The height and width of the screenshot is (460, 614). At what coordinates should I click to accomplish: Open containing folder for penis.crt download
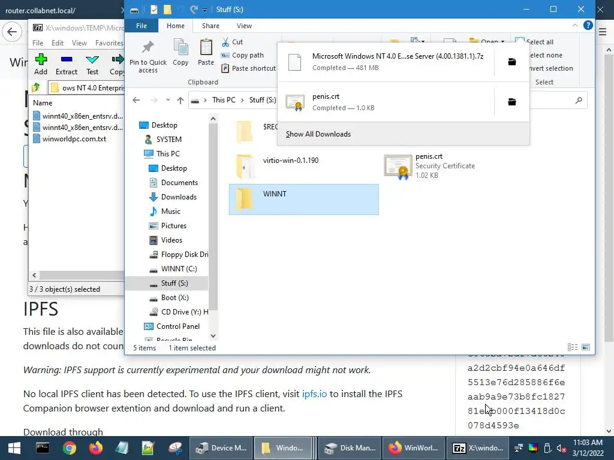point(512,102)
